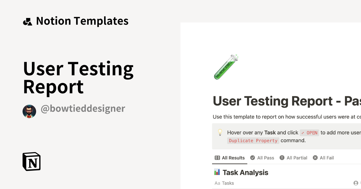Click the 'Use this template' description text
361x189 pixels.
pos(286,117)
